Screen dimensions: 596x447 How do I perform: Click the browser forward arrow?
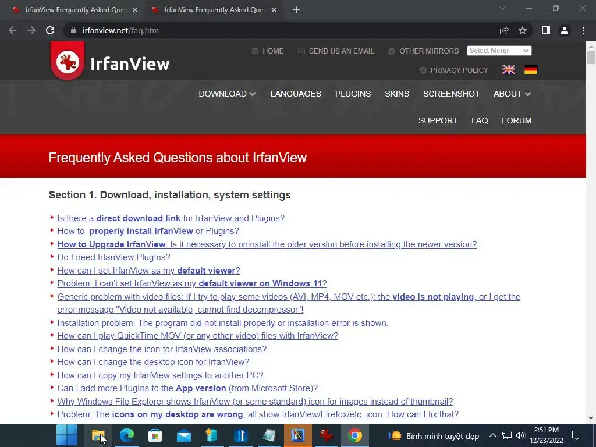click(31, 30)
